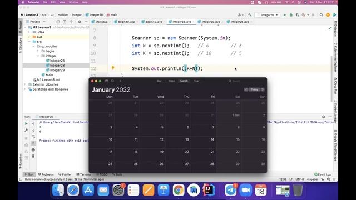
Task: Collapse the M1 Lesson3 project root
Action: click(25, 27)
